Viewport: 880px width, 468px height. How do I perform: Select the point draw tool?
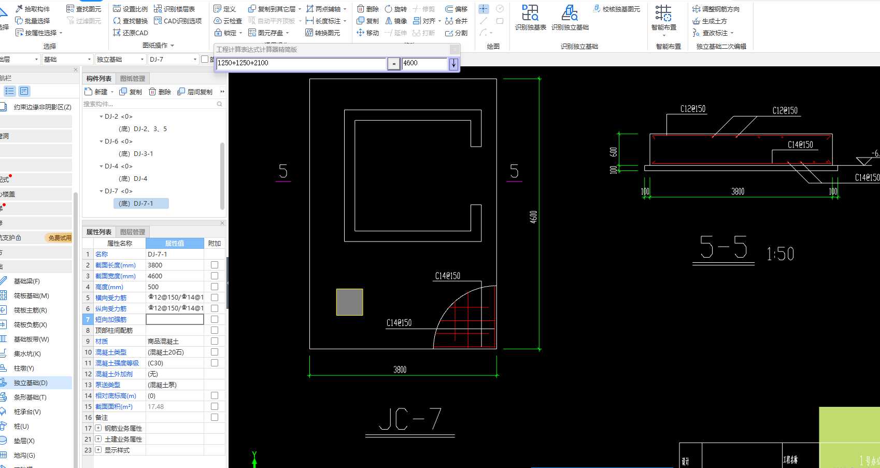484,9
